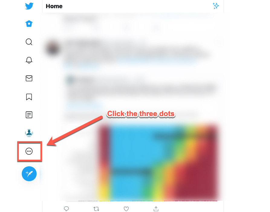270x212 pixels.
Task: Open the Explore search magnifier icon
Action: (29, 42)
